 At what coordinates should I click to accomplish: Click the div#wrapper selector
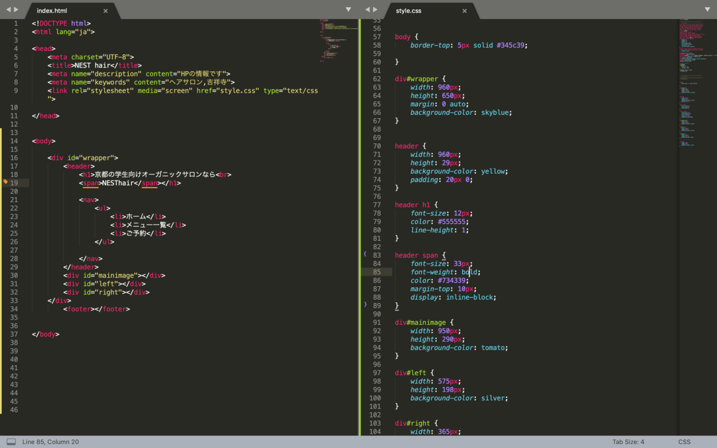(416, 79)
